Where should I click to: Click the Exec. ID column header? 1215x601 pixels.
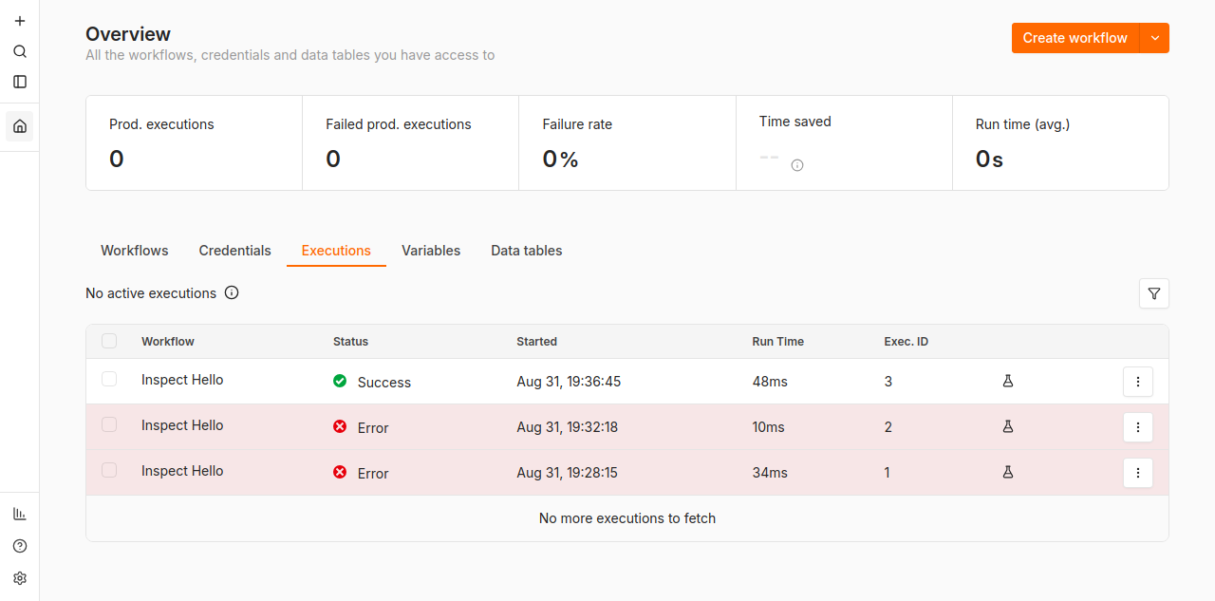coord(906,342)
